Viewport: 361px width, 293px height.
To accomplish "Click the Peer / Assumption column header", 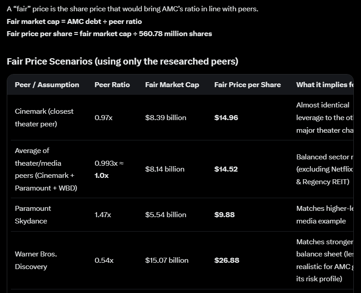I will (47, 84).
